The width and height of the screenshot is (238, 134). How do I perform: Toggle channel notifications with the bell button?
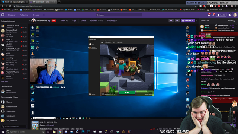pyautogui.click(x=177, y=21)
